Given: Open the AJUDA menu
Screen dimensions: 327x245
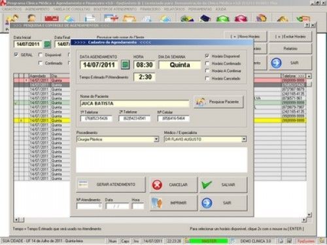Looking at the screenshot, I should [221, 9].
